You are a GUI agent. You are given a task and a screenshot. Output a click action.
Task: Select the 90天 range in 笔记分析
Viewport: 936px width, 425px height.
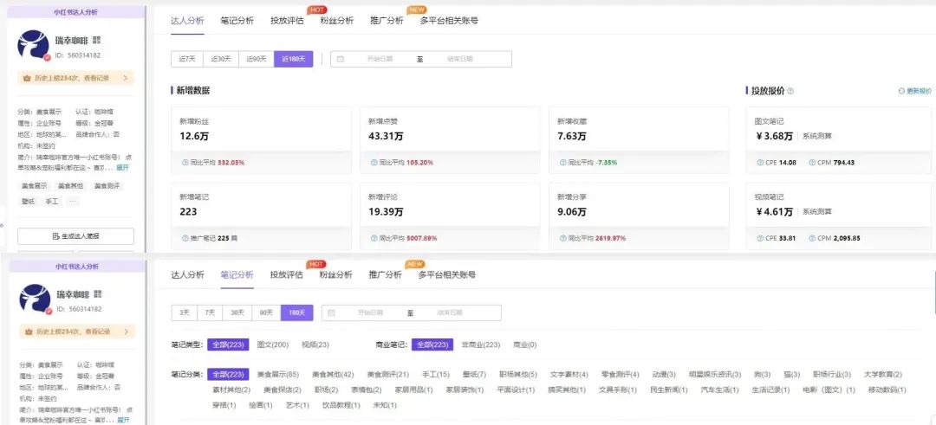coord(266,312)
